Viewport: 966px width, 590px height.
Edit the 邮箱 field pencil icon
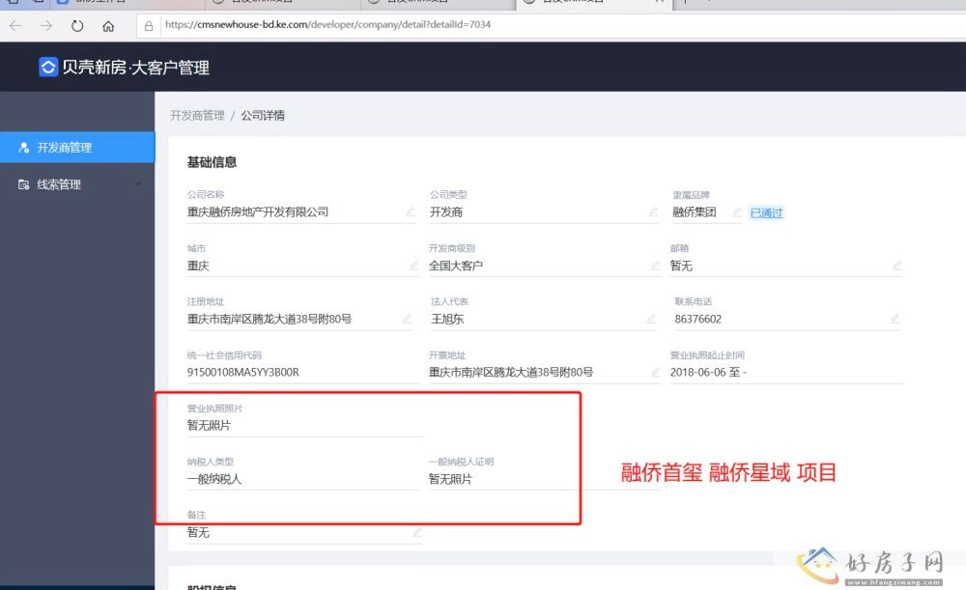click(897, 266)
